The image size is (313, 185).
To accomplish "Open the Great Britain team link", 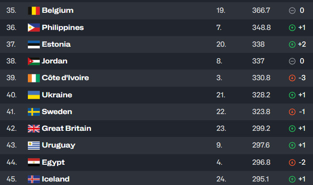I will [x=66, y=129].
